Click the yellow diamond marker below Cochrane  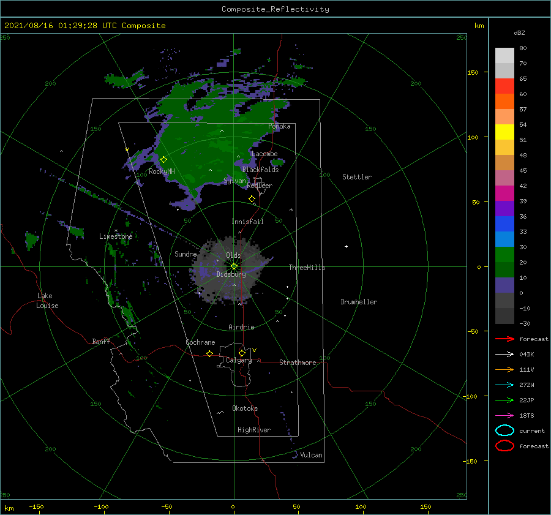coord(209,353)
